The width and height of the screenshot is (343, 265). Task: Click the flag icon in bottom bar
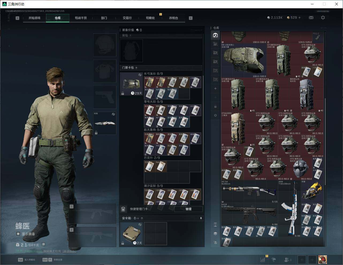point(273,259)
